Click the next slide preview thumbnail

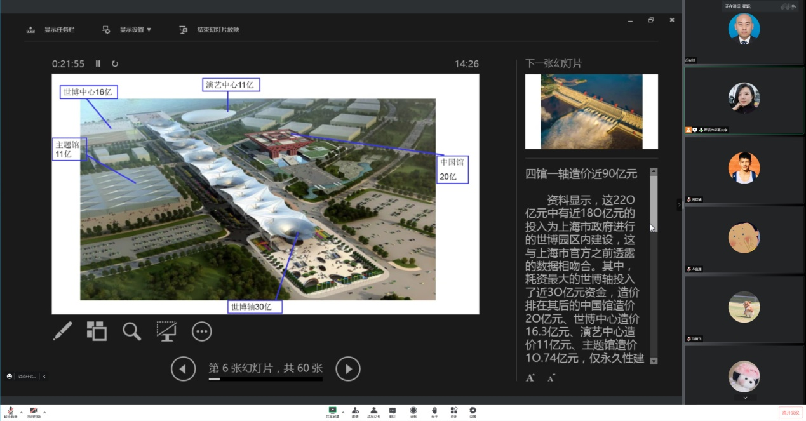591,112
